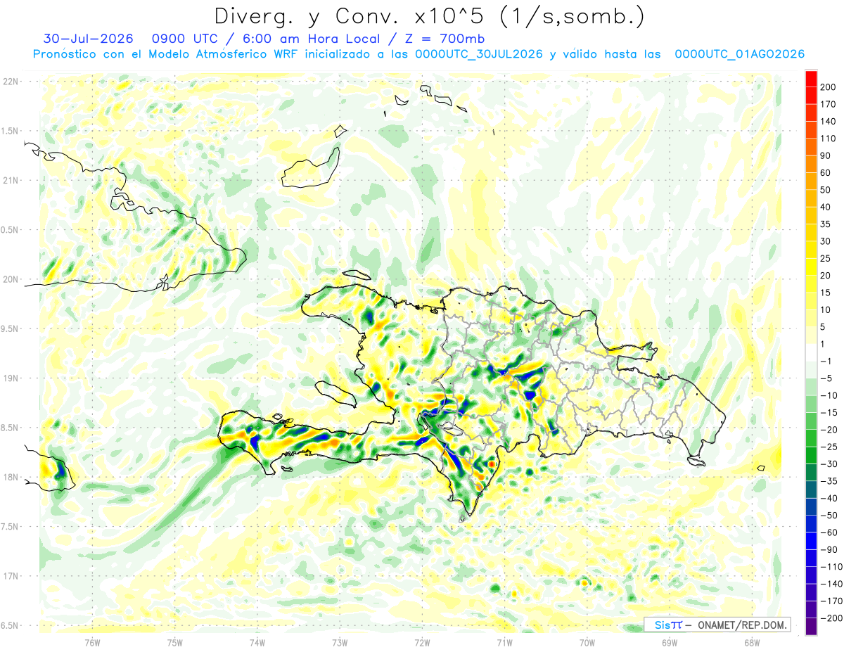Click the '6.5N' latitude tick label
This screenshot has height=652, width=844.
[11, 625]
